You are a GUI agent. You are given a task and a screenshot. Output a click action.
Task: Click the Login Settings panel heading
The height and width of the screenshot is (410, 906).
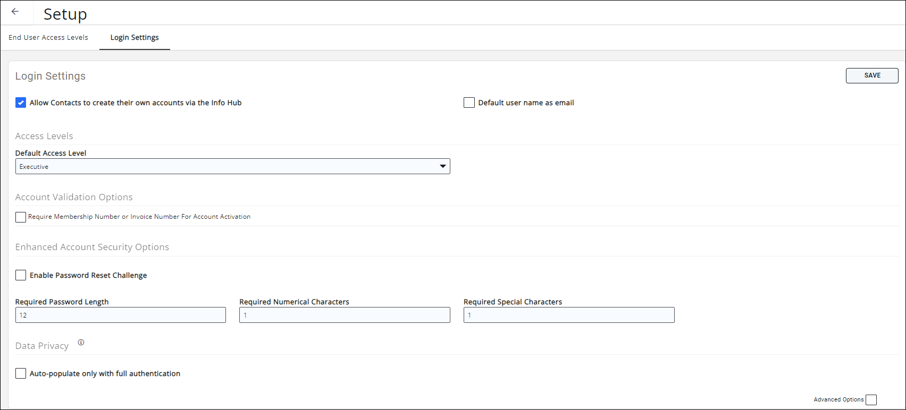[x=51, y=76]
